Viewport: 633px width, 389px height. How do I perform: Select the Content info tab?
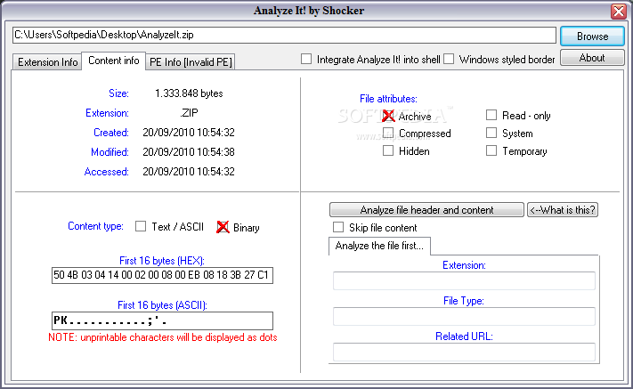113,61
